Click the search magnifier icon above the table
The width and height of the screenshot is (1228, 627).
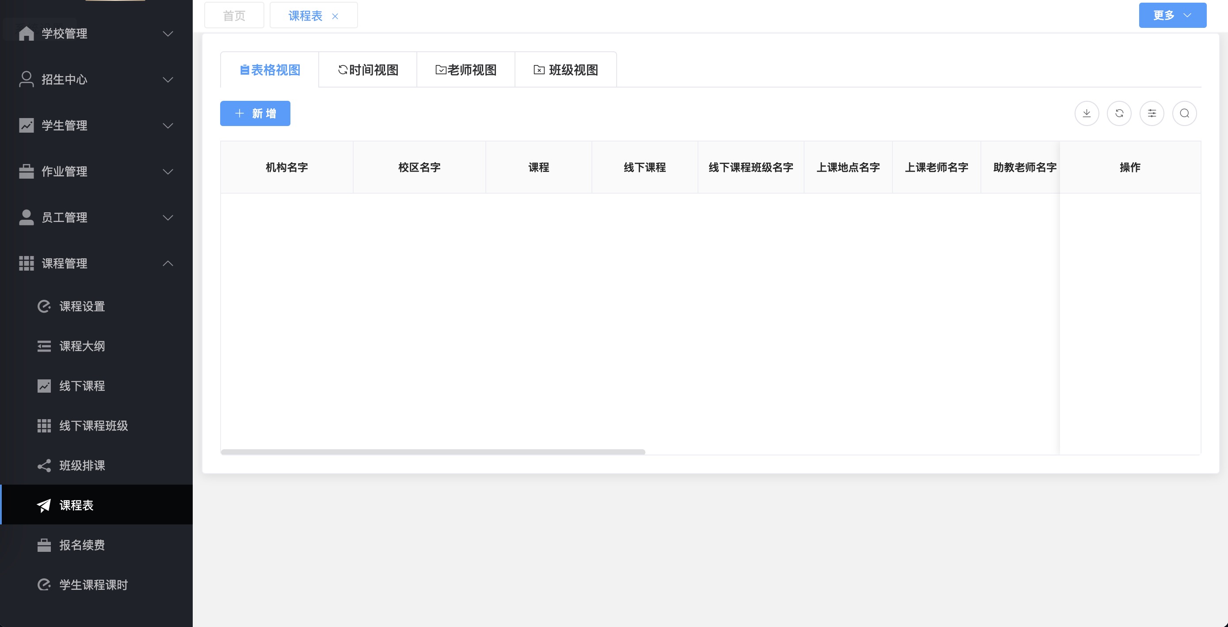1185,114
